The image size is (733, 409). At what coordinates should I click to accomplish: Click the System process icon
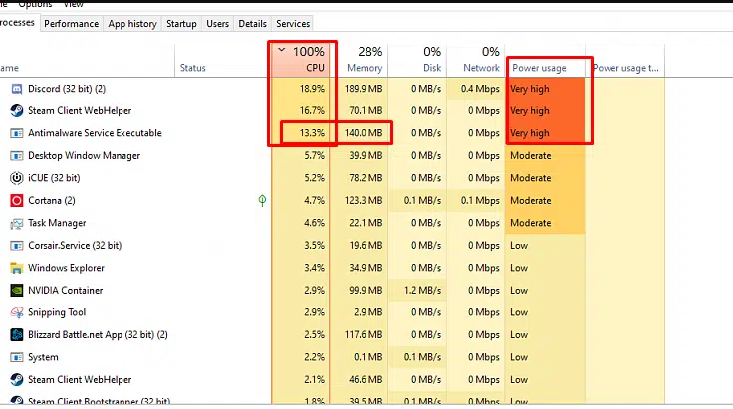point(16,357)
